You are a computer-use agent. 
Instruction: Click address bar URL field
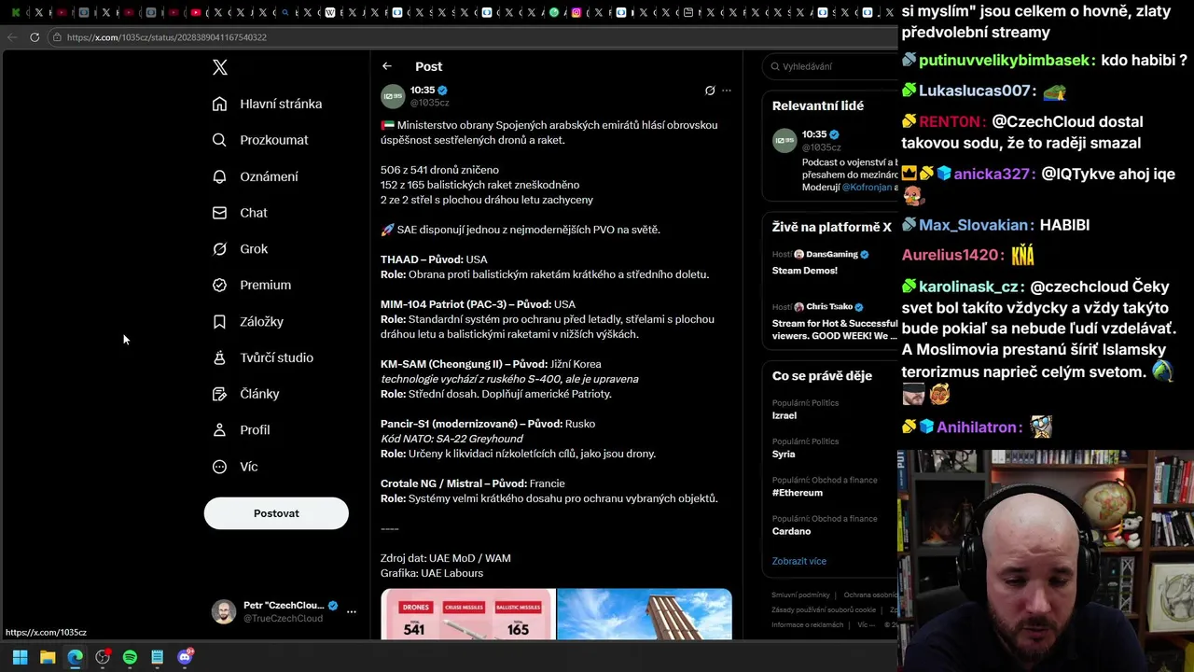[x=466, y=37]
